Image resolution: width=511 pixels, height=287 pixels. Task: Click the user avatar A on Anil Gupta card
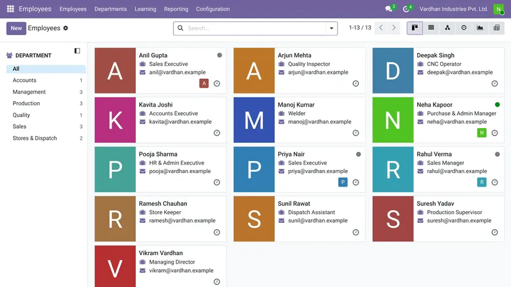204,84
